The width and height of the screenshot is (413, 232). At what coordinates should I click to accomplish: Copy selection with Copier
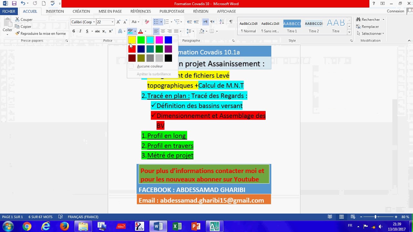coord(23,27)
